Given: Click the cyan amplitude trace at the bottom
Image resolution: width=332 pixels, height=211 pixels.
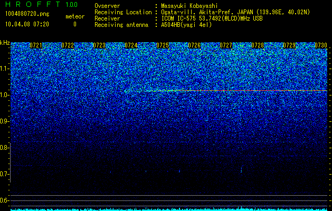Looking at the screenshot, I should tap(169, 209).
